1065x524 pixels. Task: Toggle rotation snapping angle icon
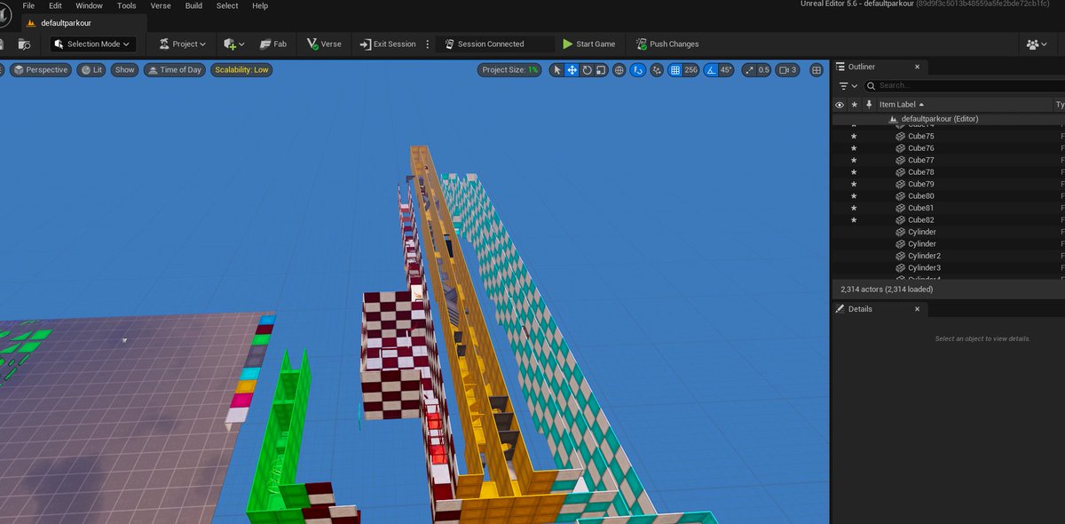711,69
